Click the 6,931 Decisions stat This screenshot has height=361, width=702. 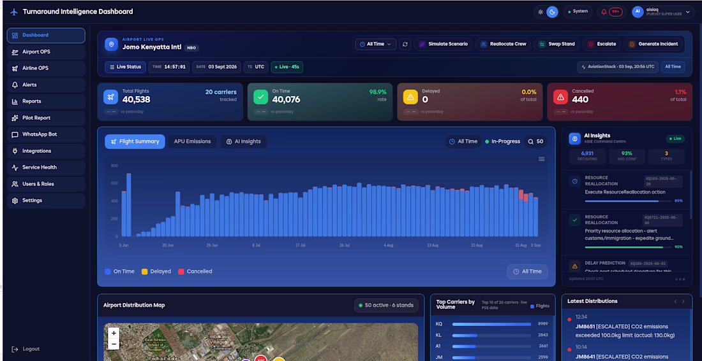pos(587,157)
